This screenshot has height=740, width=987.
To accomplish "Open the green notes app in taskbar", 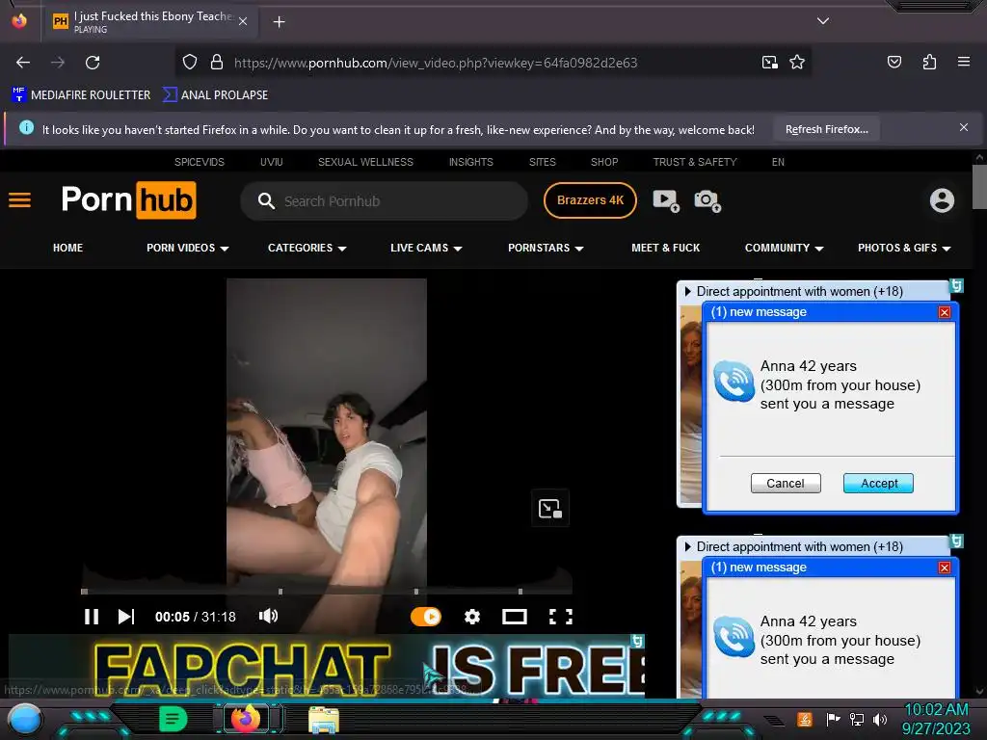I will [173, 719].
